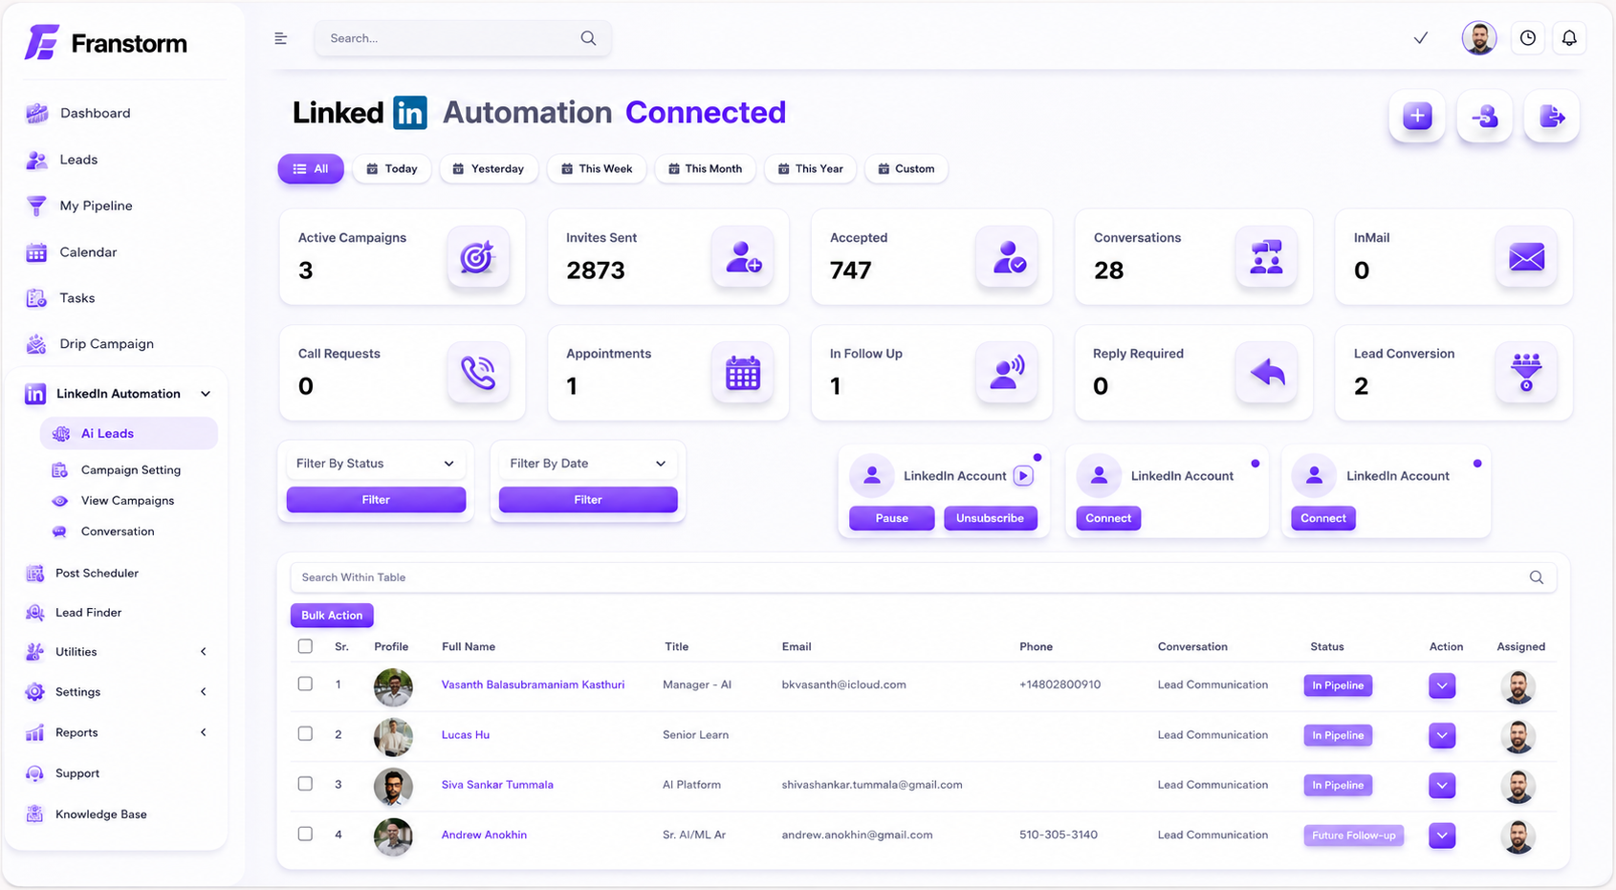1616x890 pixels.
Task: Select the Yesterday filter tab
Action: 489,169
